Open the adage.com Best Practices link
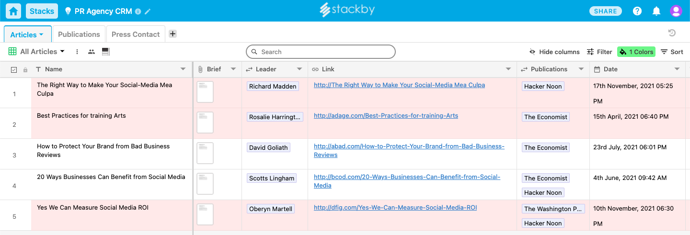 point(386,115)
